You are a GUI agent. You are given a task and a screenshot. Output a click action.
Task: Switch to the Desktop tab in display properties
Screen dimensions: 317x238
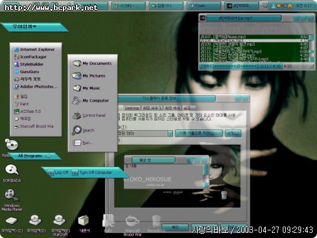click(132, 108)
